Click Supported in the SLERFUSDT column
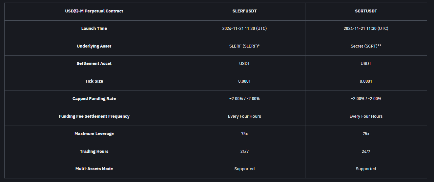Screen dimensions: 434x182 [244, 169]
